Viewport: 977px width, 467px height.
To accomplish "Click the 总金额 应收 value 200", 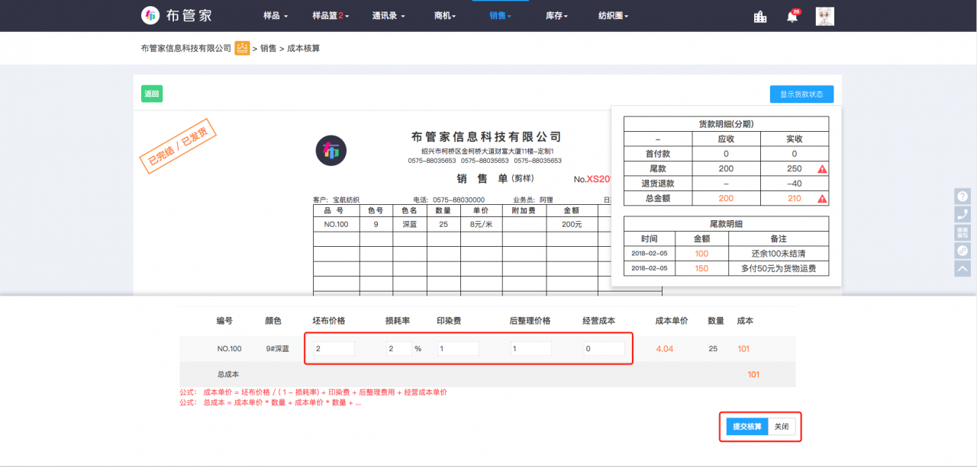I will coord(726,199).
